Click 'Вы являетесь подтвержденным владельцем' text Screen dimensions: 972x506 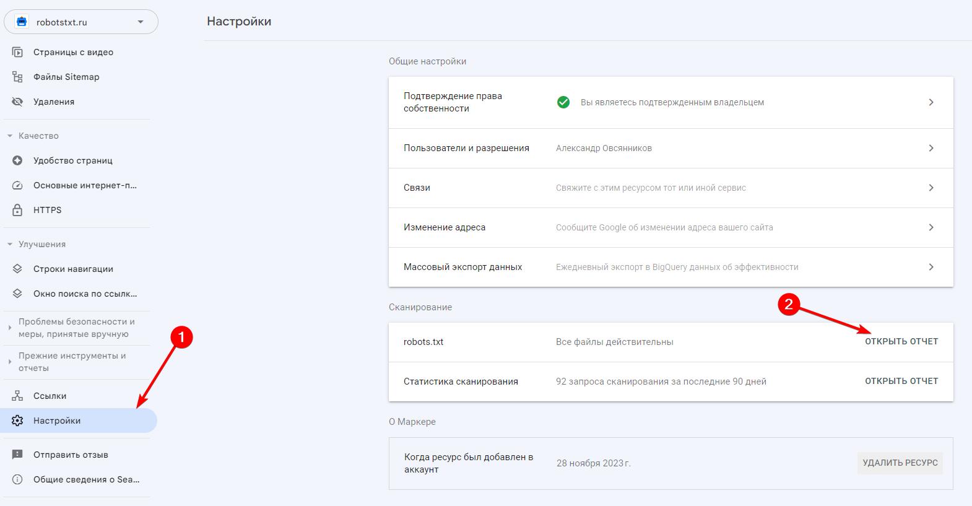click(672, 102)
